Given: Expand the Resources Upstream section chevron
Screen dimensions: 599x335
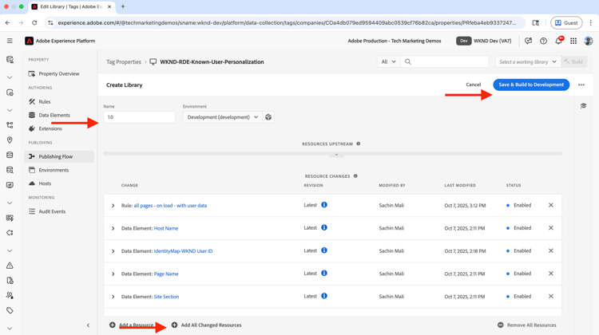Looking at the screenshot, I should pyautogui.click(x=336, y=155).
